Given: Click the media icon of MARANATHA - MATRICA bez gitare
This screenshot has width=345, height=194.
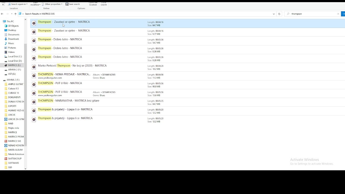Looking at the screenshot, I should (x=34, y=102).
